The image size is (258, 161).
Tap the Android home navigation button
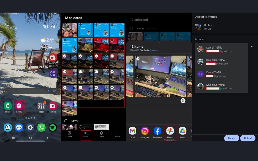(30, 138)
